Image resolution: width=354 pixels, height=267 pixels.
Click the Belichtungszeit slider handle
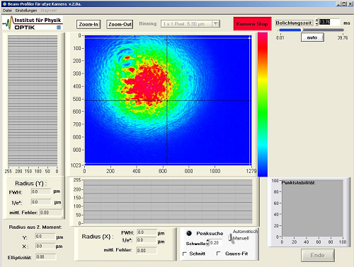(302, 30)
